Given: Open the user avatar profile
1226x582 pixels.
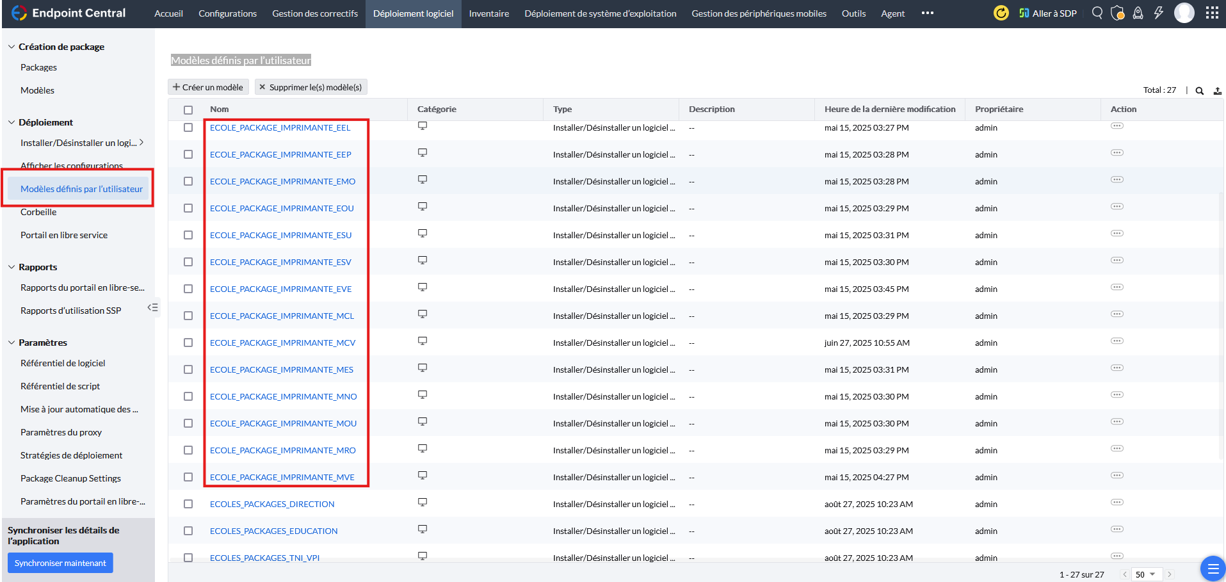Looking at the screenshot, I should 1184,13.
